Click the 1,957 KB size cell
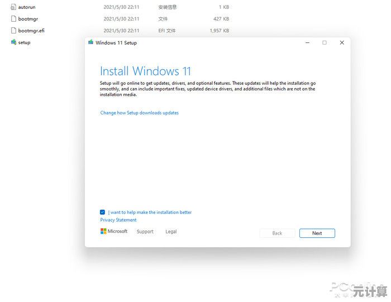 point(219,30)
